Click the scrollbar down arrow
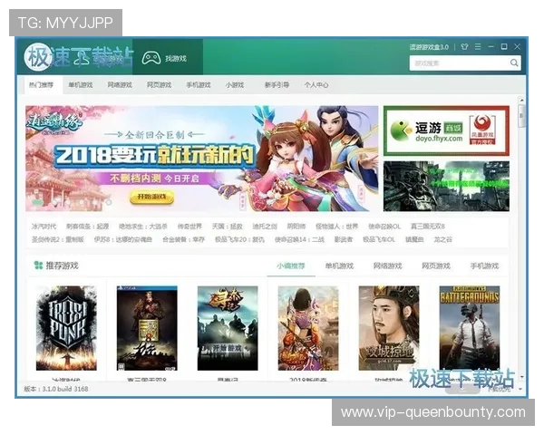The width and height of the screenshot is (544, 435). 521,377
